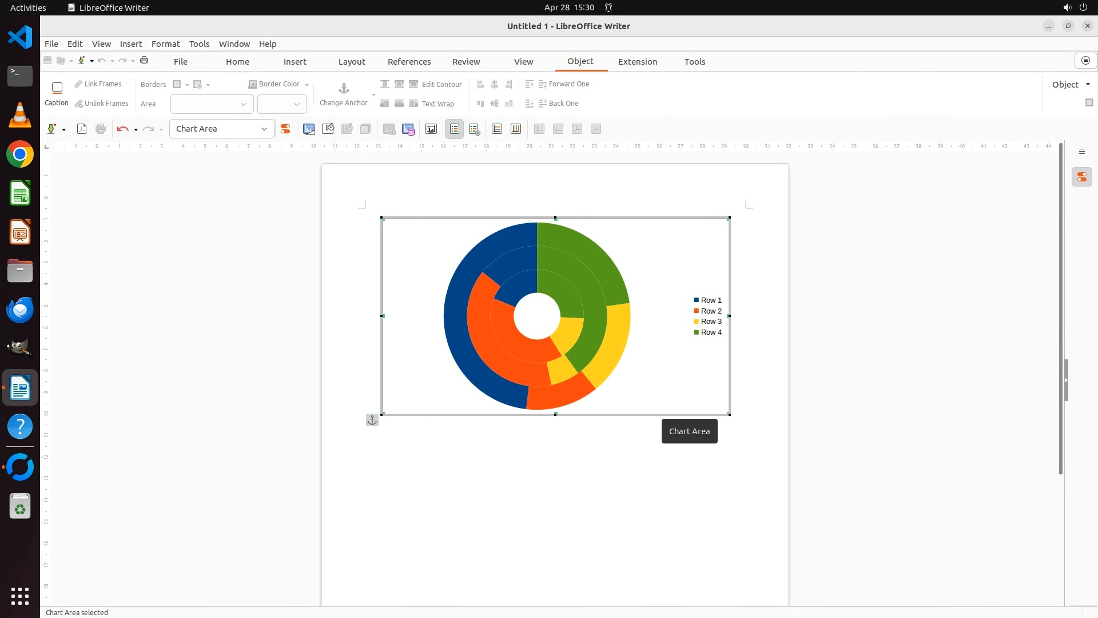Expand the Chart Area element dropdown
1098x618 pixels.
(x=264, y=129)
